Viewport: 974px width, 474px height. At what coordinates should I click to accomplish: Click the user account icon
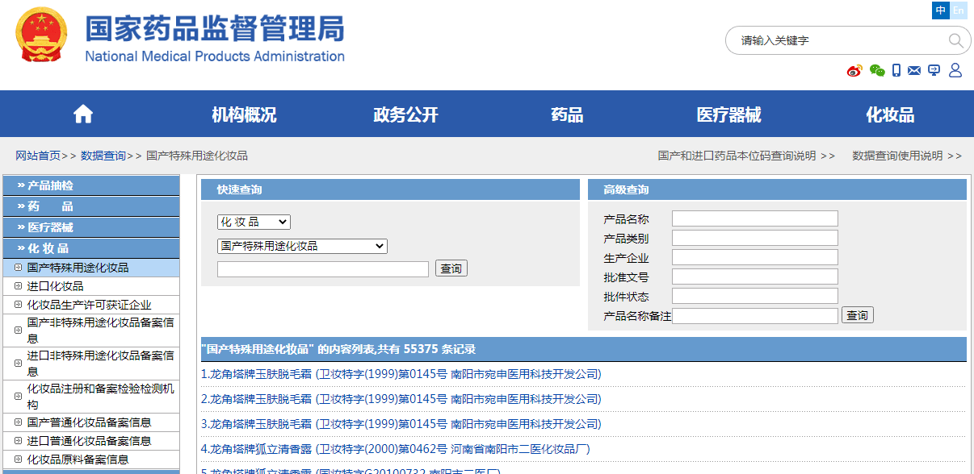[955, 71]
